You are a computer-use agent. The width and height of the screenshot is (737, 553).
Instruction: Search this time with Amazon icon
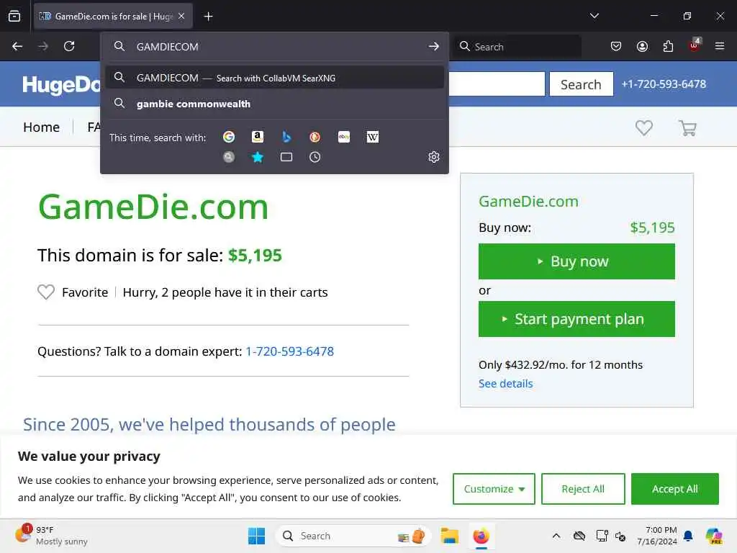(x=258, y=137)
